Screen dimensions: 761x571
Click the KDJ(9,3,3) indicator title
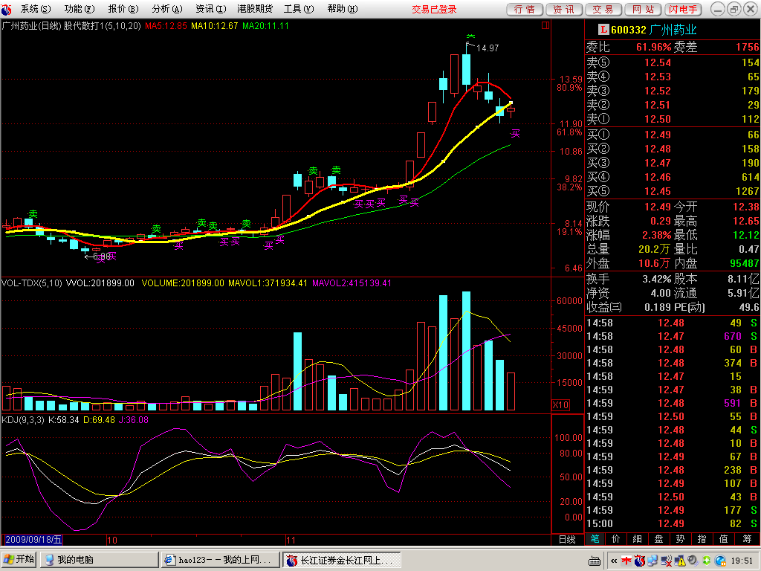pos(23,420)
